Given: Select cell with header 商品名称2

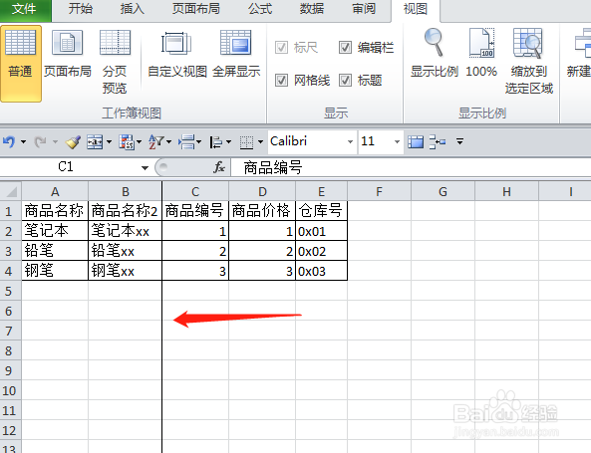Looking at the screenshot, I should tap(126, 210).
